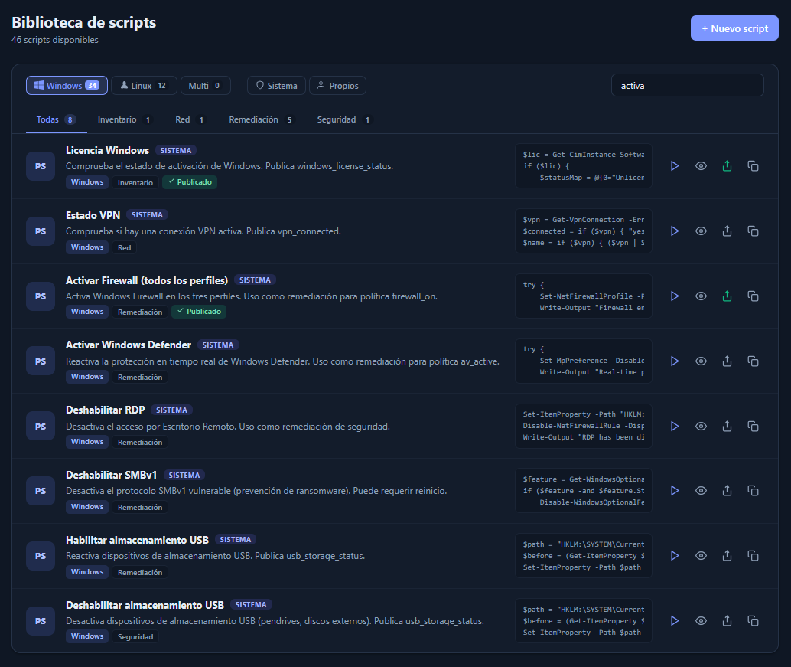Filter by Sistema scripts
Viewport: 791px width, 667px height.
pos(276,86)
